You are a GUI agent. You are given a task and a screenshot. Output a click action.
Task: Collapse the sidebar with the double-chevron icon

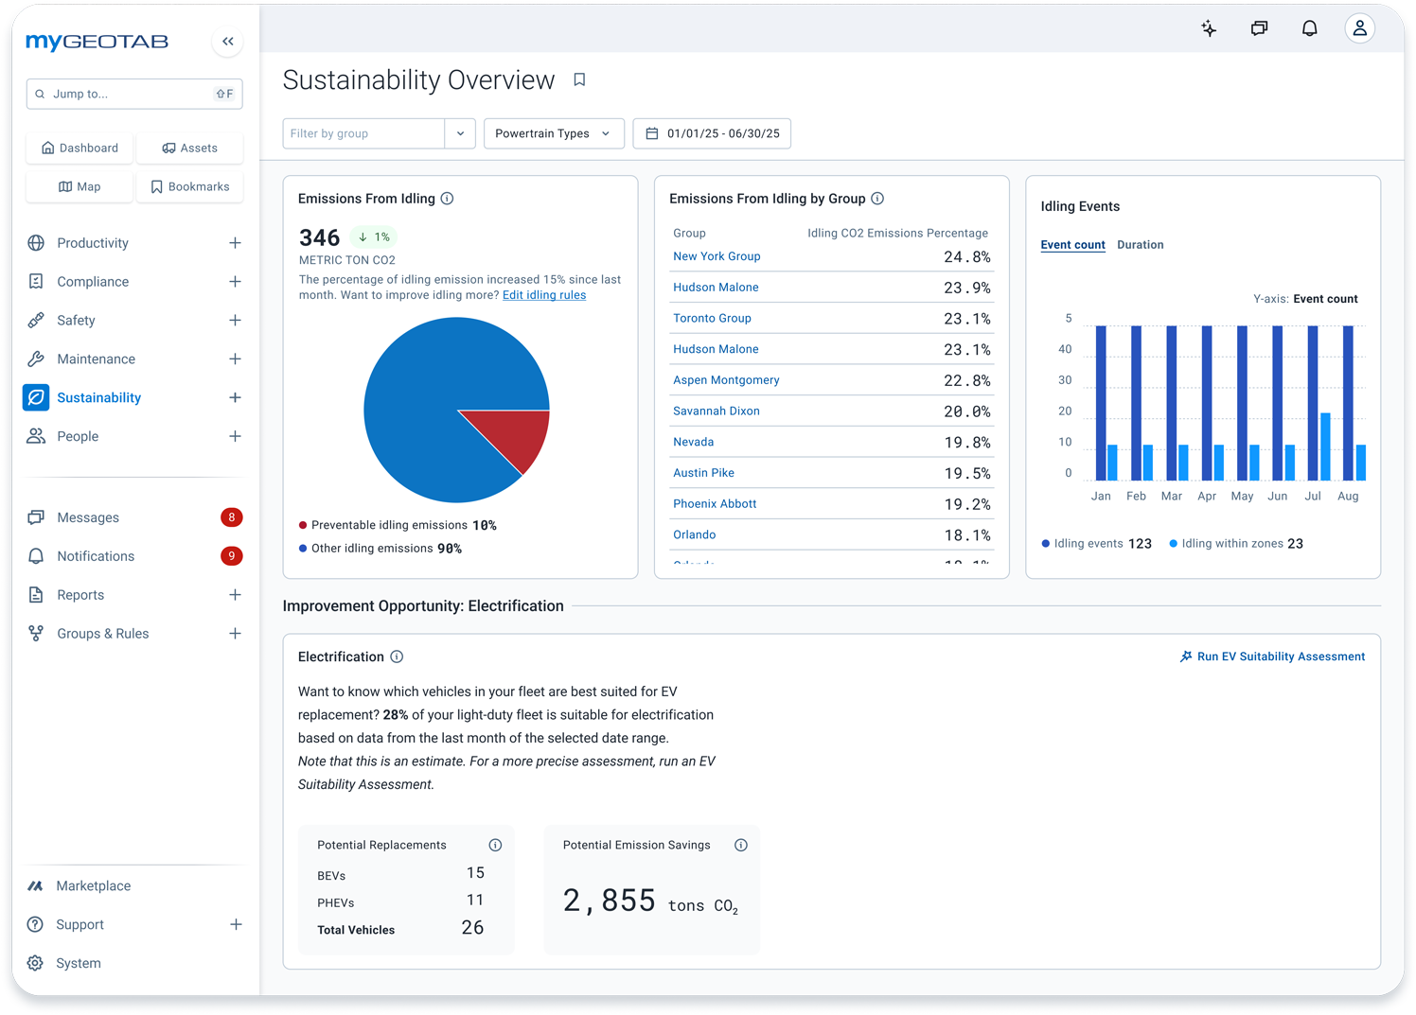tap(228, 42)
